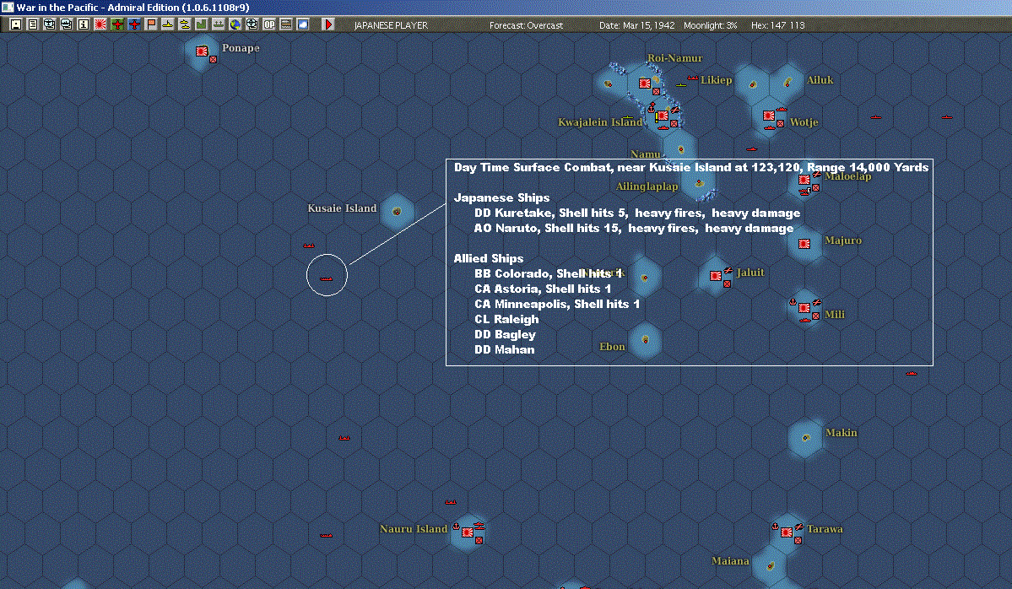Image resolution: width=1012 pixels, height=589 pixels.
Task: Click the green land map toolbar icon
Action: point(202,24)
